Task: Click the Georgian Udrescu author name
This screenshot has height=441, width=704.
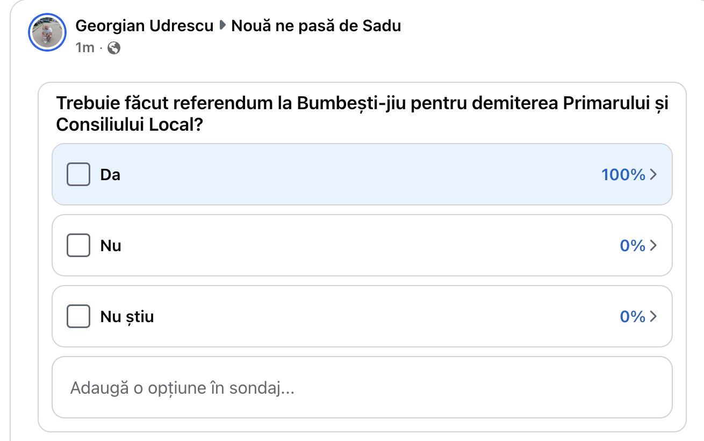Action: pyautogui.click(x=145, y=25)
